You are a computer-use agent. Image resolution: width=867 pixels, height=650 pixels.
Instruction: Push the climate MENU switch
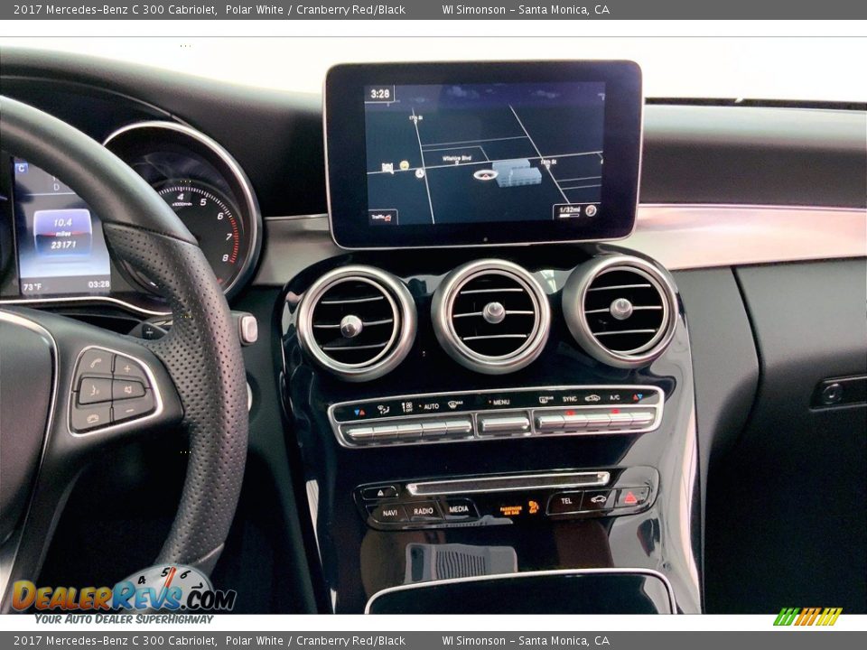pyautogui.click(x=503, y=424)
